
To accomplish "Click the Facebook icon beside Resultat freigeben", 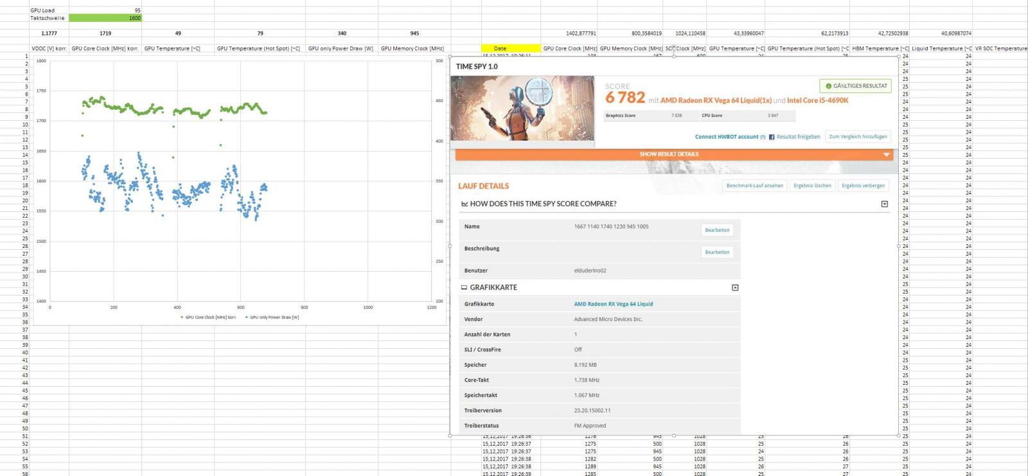I will tap(772, 137).
